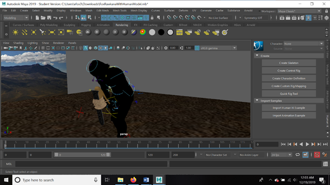The width and height of the screenshot is (330, 185).
Task: Toggle the view transform button beside sRGB gamma
Action: click(x=197, y=48)
